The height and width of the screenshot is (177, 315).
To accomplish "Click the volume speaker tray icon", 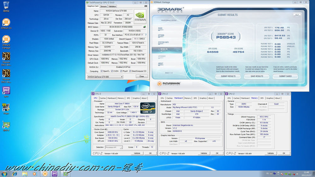I will (x=298, y=174).
